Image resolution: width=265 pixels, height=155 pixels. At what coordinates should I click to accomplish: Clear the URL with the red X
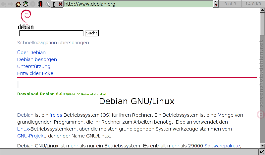click(x=60, y=4)
